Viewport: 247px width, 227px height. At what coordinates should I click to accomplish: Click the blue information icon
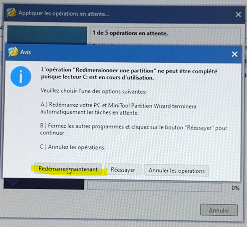[21, 76]
